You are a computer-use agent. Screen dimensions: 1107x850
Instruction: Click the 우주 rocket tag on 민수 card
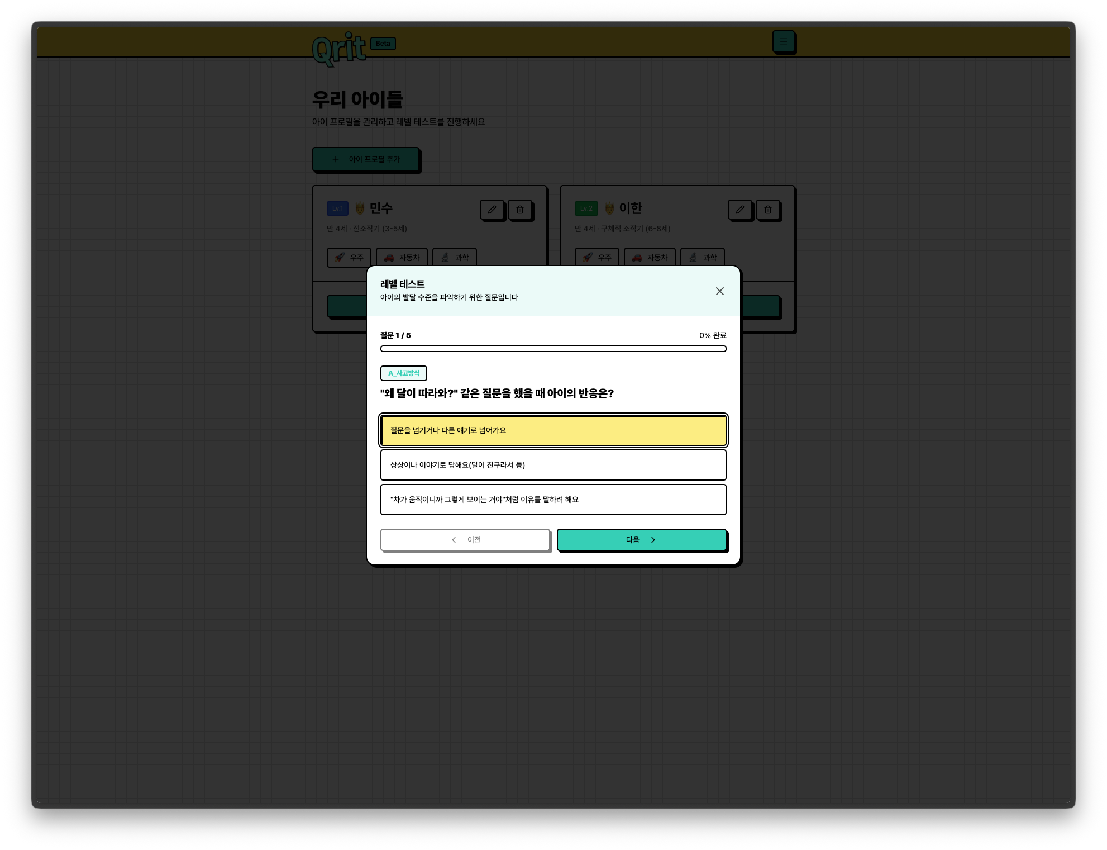(x=349, y=257)
